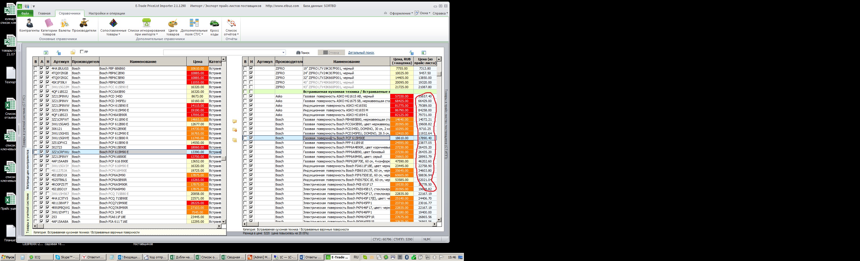
Task: Click the database upload quick-access icon
Action: coord(27,6)
